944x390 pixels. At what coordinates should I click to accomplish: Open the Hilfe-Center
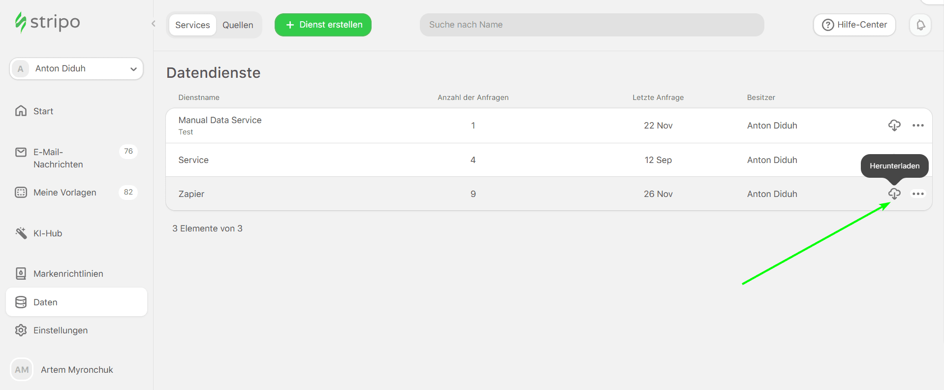coord(854,25)
